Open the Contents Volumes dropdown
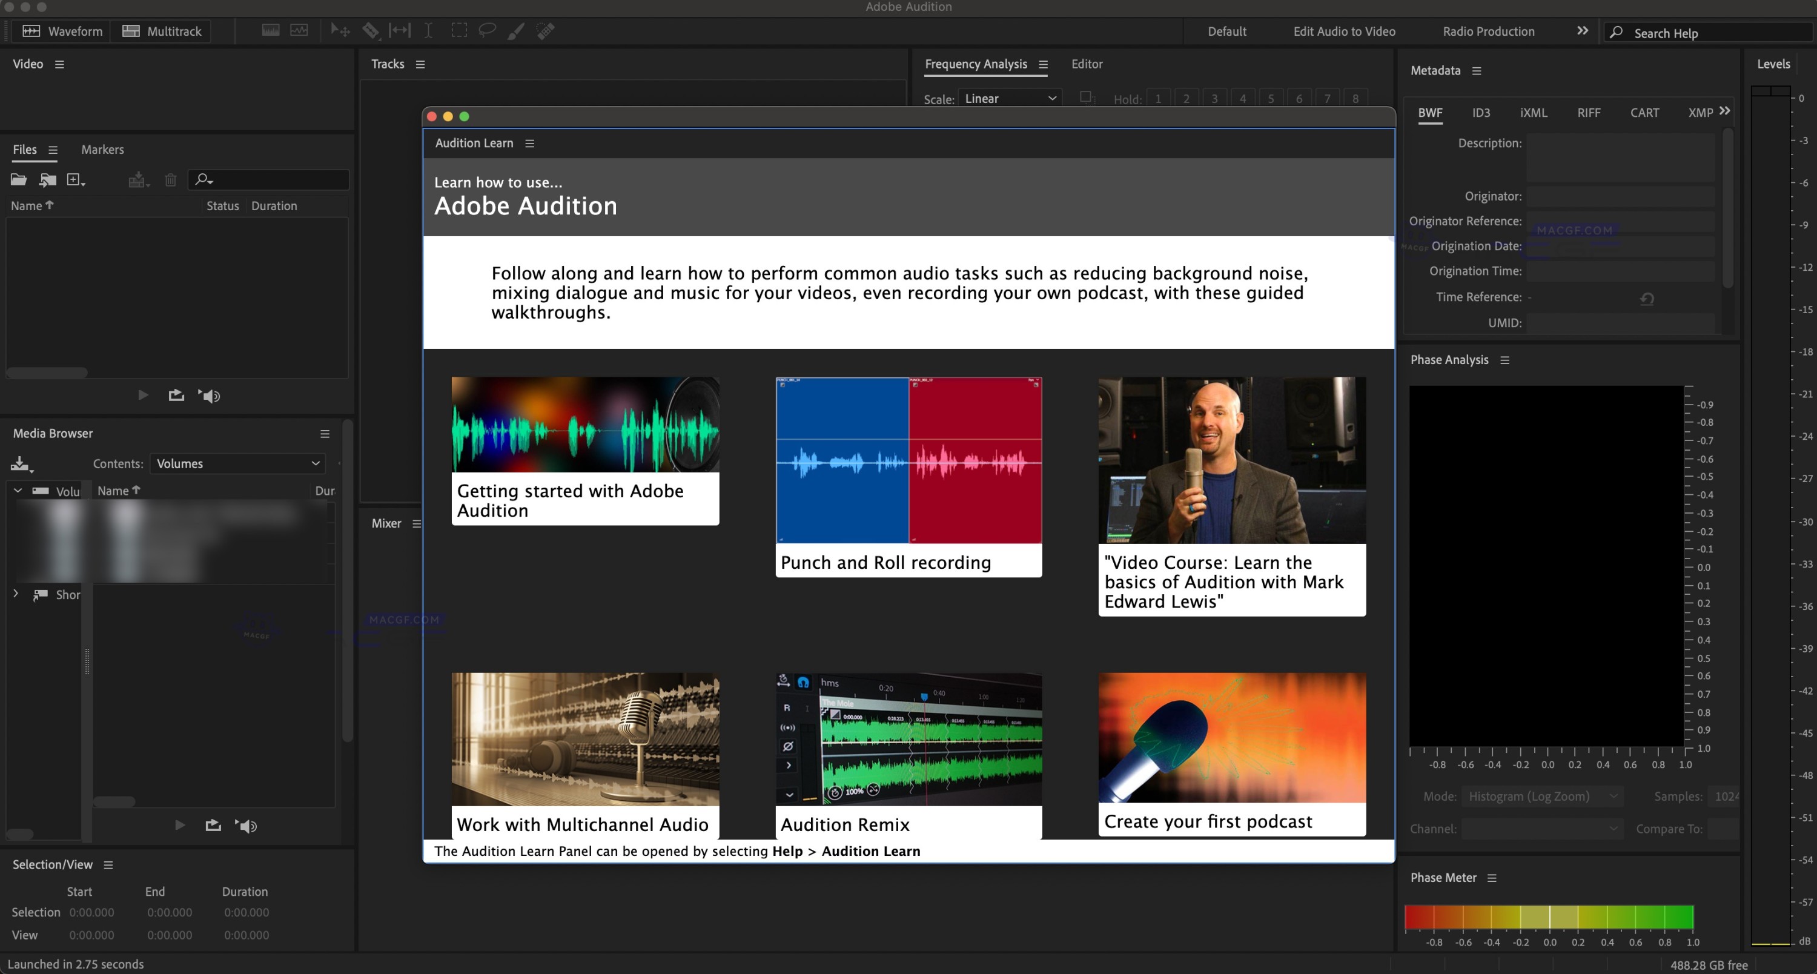This screenshot has width=1817, height=974. (237, 463)
